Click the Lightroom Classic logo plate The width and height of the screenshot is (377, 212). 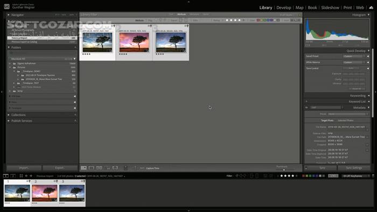pyautogui.click(x=6, y=6)
